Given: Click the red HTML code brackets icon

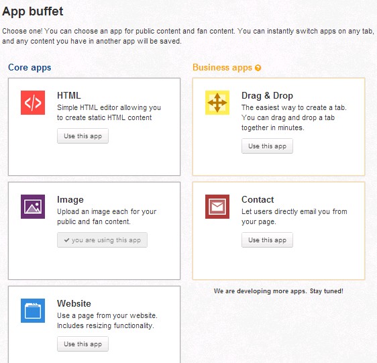Looking at the screenshot, I should [33, 103].
